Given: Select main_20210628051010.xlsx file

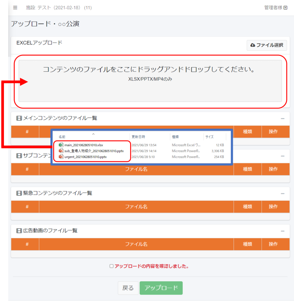Looking at the screenshot, I should [x=86, y=145].
